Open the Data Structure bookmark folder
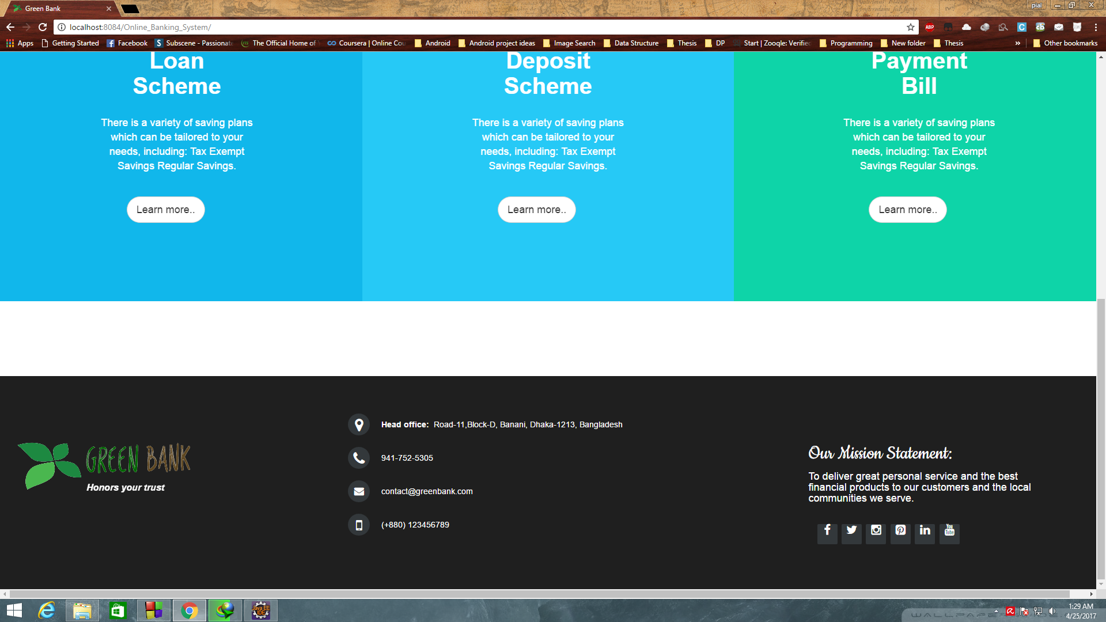This screenshot has width=1106, height=622. point(631,43)
